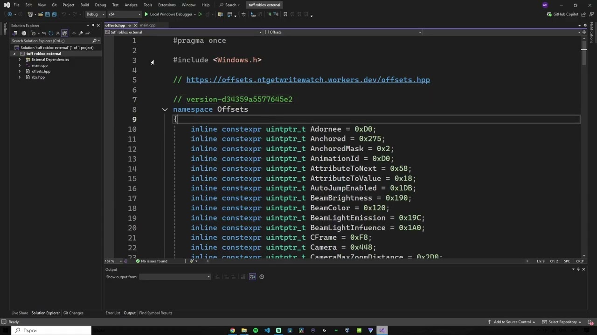
Task: Switch to Git Changes tab
Action: pos(73,313)
